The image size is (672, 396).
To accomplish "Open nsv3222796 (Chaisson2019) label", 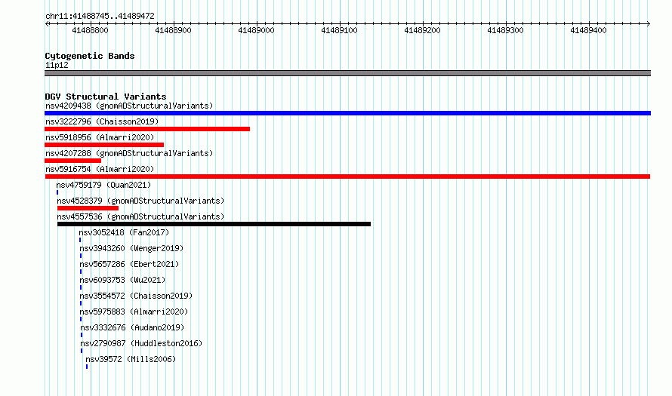I will (x=102, y=121).
